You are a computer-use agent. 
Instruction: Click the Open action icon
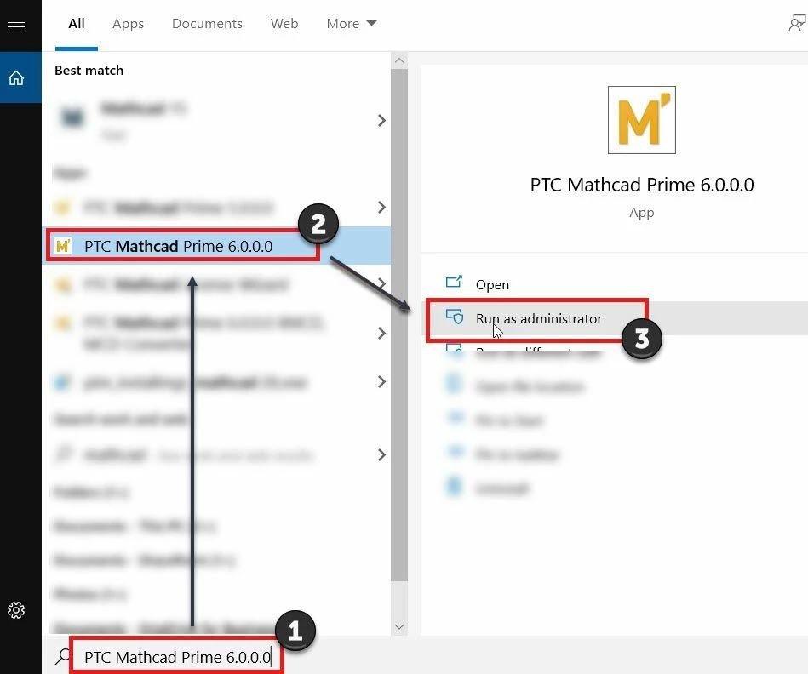454,281
